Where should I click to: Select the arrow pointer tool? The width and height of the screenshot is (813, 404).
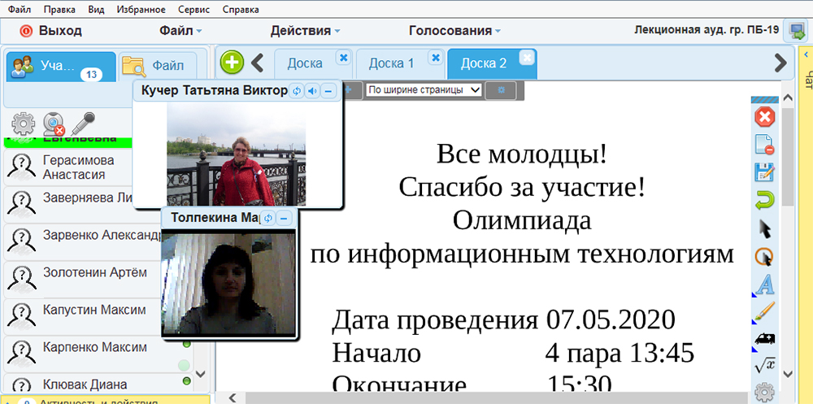764,228
